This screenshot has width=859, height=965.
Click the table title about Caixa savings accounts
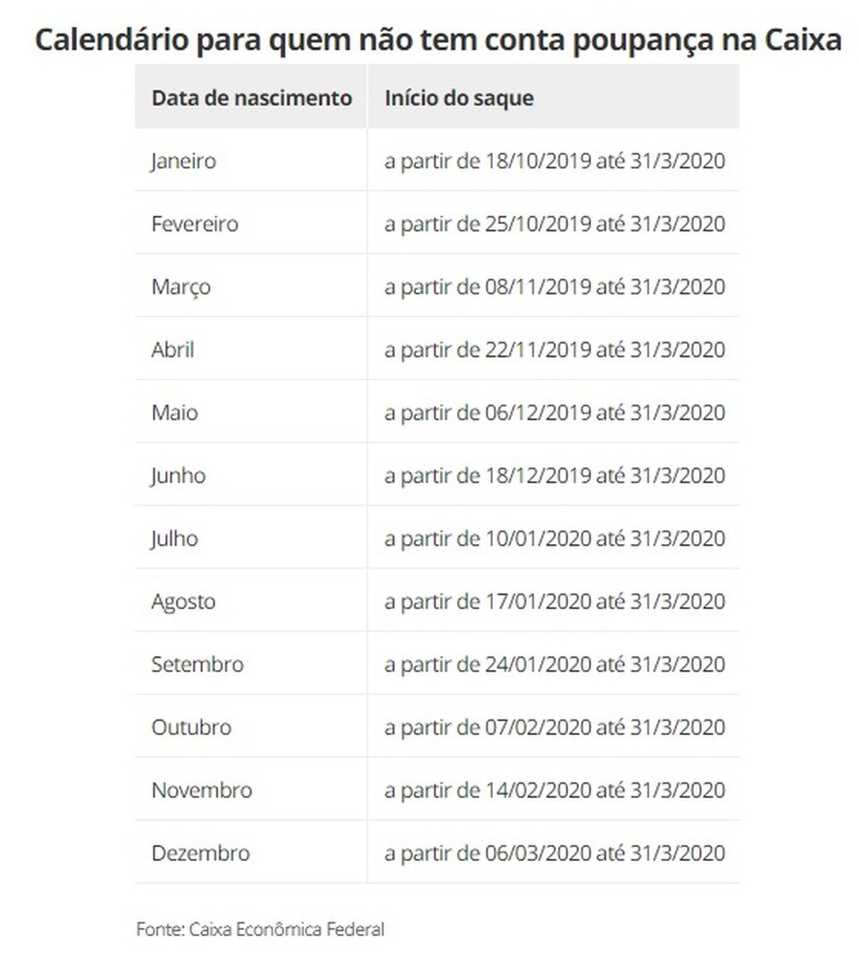438,40
